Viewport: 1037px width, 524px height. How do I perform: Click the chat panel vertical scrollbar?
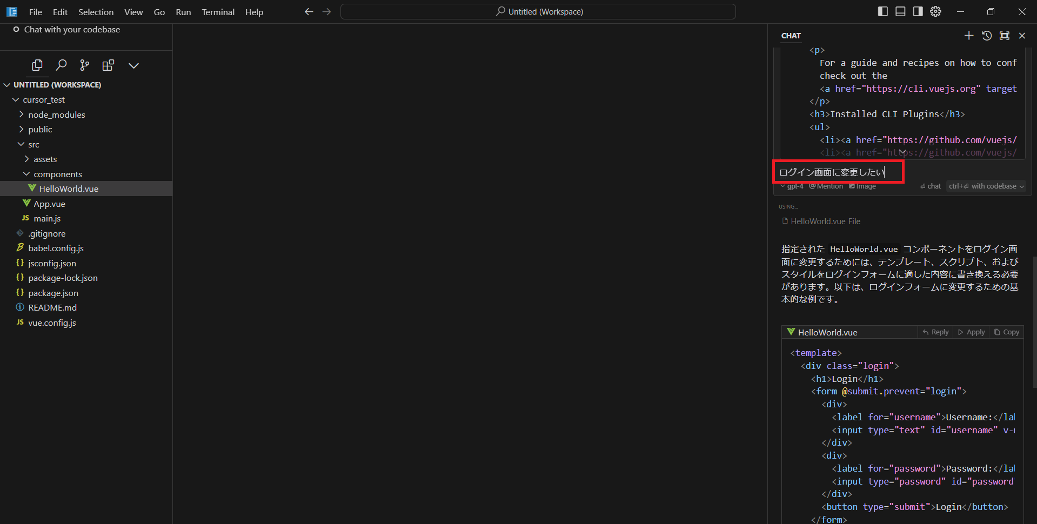coord(1034,321)
